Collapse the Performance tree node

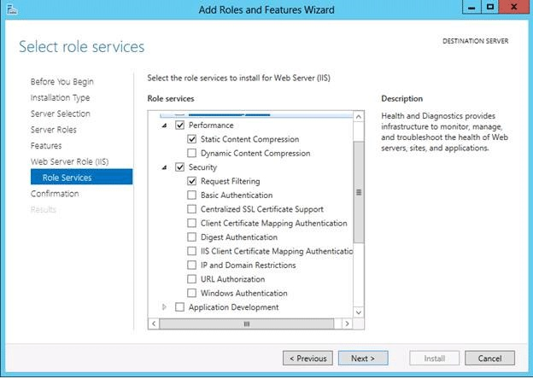click(x=165, y=125)
